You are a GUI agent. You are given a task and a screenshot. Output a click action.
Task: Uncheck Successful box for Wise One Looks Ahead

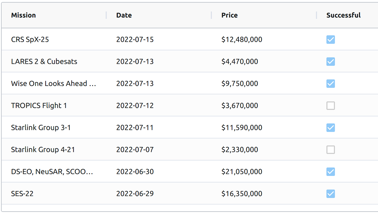330,84
